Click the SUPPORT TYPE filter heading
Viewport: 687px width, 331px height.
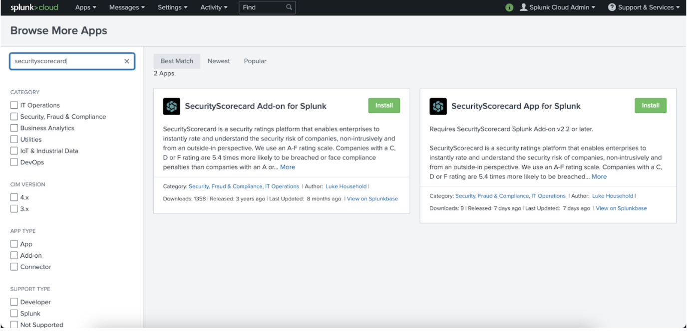(30, 289)
